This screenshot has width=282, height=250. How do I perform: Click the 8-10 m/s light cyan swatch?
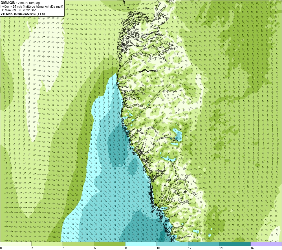[x=141, y=244]
